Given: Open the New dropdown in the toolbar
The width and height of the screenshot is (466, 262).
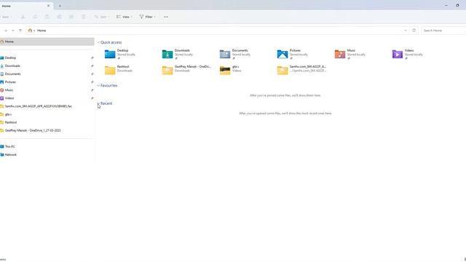Looking at the screenshot, I should [x=6, y=17].
